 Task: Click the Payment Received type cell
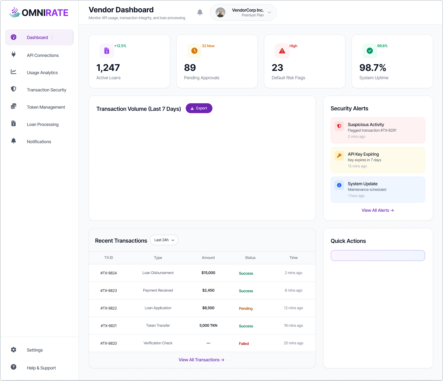[x=158, y=290]
